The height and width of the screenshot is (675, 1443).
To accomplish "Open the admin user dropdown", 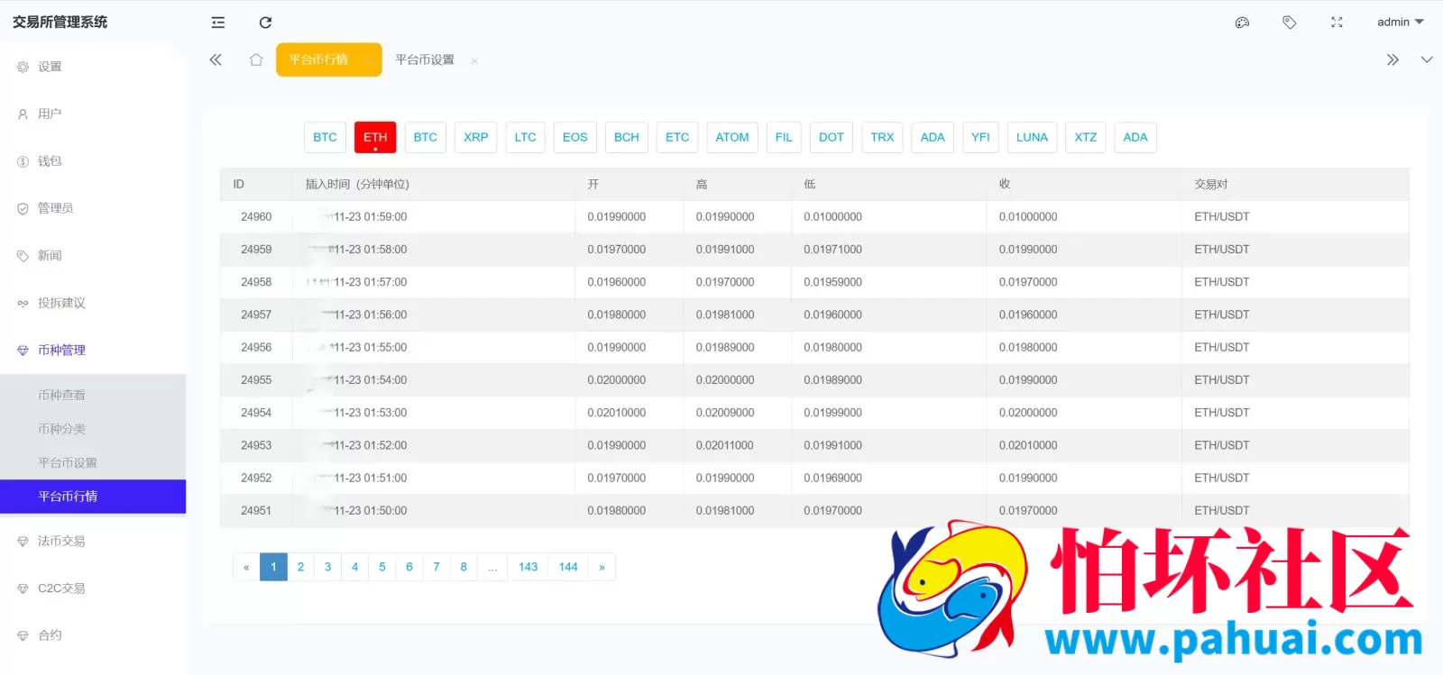I will pos(1400,22).
